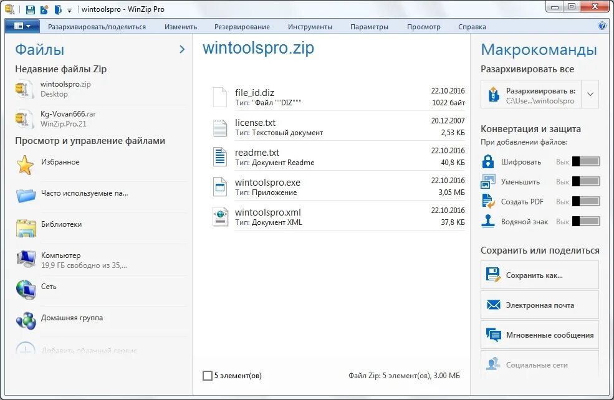Click the open Zip file icon in the quick access toolbar

[58, 9]
